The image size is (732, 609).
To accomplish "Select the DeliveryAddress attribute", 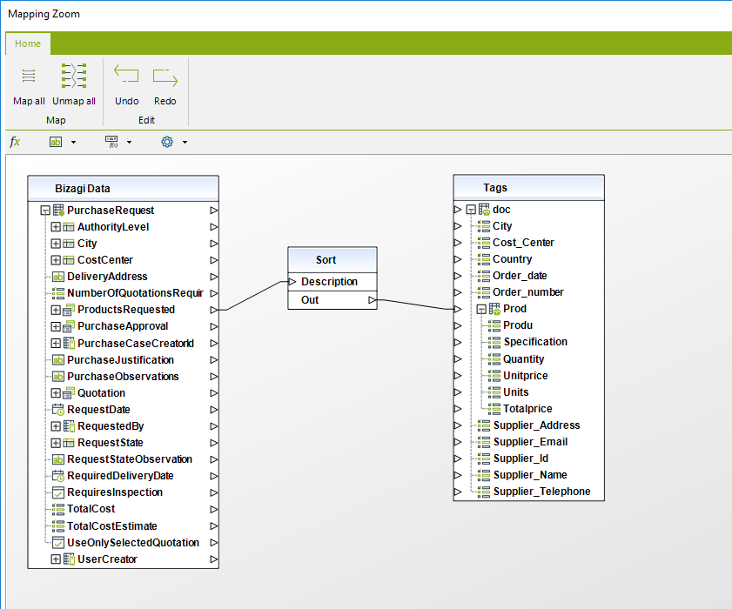I will (x=107, y=277).
